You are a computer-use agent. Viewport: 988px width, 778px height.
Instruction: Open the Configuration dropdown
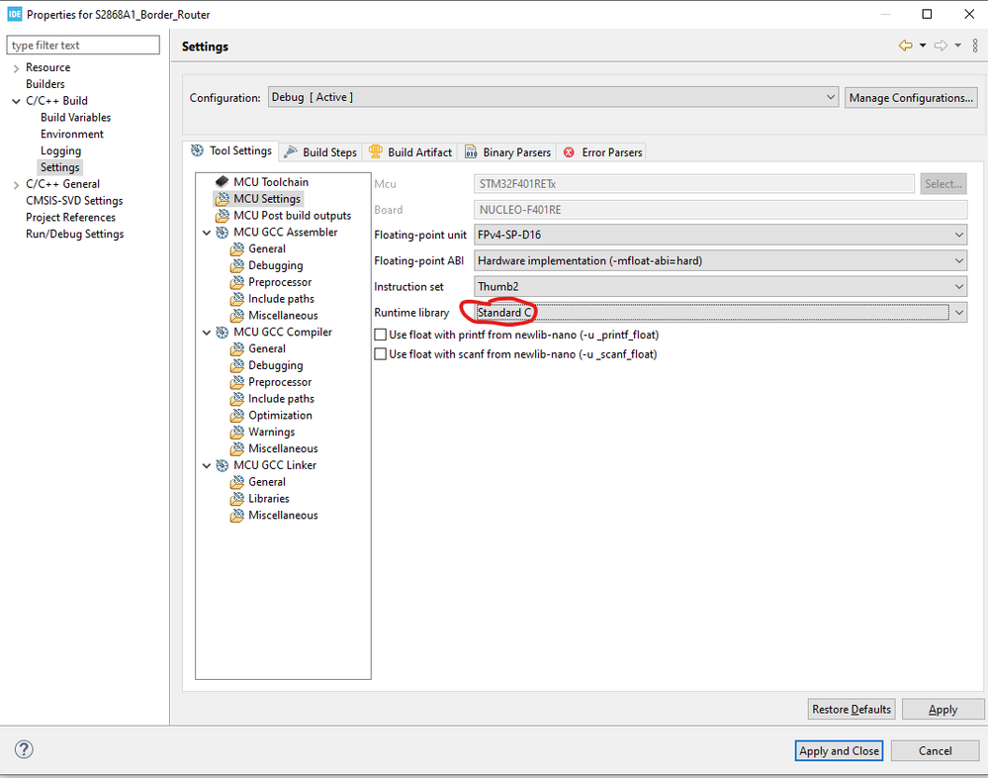click(x=553, y=97)
